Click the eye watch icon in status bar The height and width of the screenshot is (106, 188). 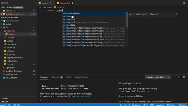[9, 105]
